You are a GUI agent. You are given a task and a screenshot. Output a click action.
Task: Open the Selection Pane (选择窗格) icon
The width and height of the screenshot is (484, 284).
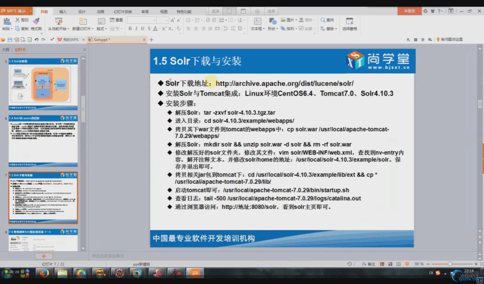pyautogui.click(x=349, y=21)
